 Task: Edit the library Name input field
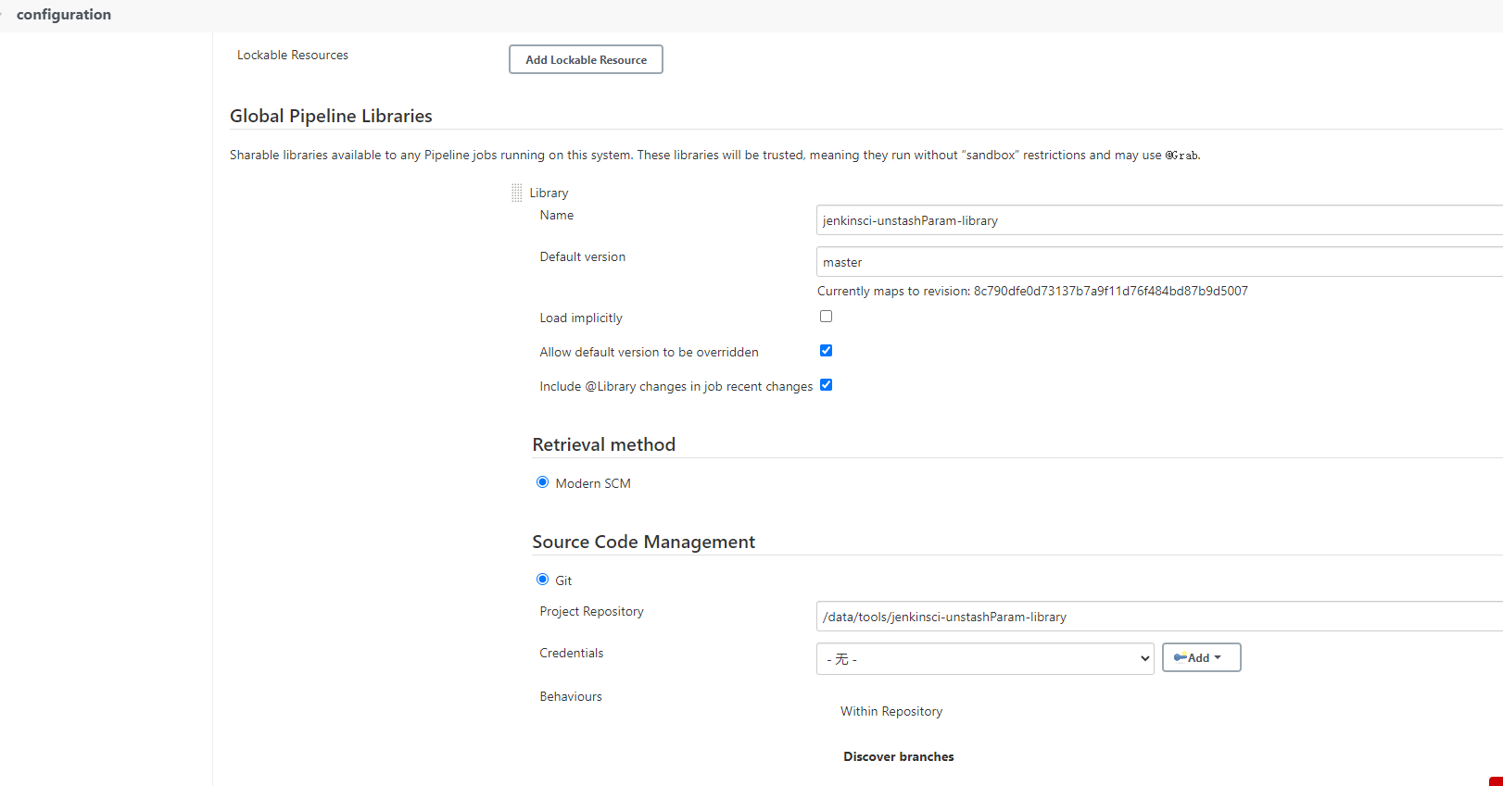click(x=1159, y=220)
